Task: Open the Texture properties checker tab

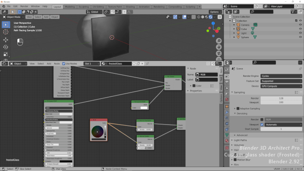Action: click(227, 148)
